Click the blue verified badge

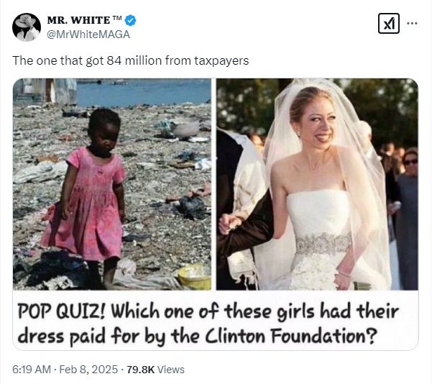[x=130, y=20]
